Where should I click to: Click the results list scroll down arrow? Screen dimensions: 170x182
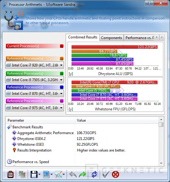[x=161, y=163]
